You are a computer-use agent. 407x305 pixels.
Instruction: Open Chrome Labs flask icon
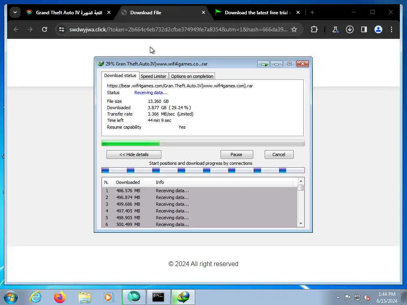tap(335, 29)
